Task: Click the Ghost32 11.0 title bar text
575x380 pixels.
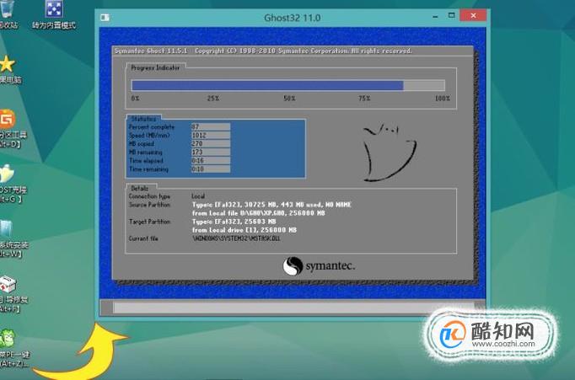Action: [293, 18]
